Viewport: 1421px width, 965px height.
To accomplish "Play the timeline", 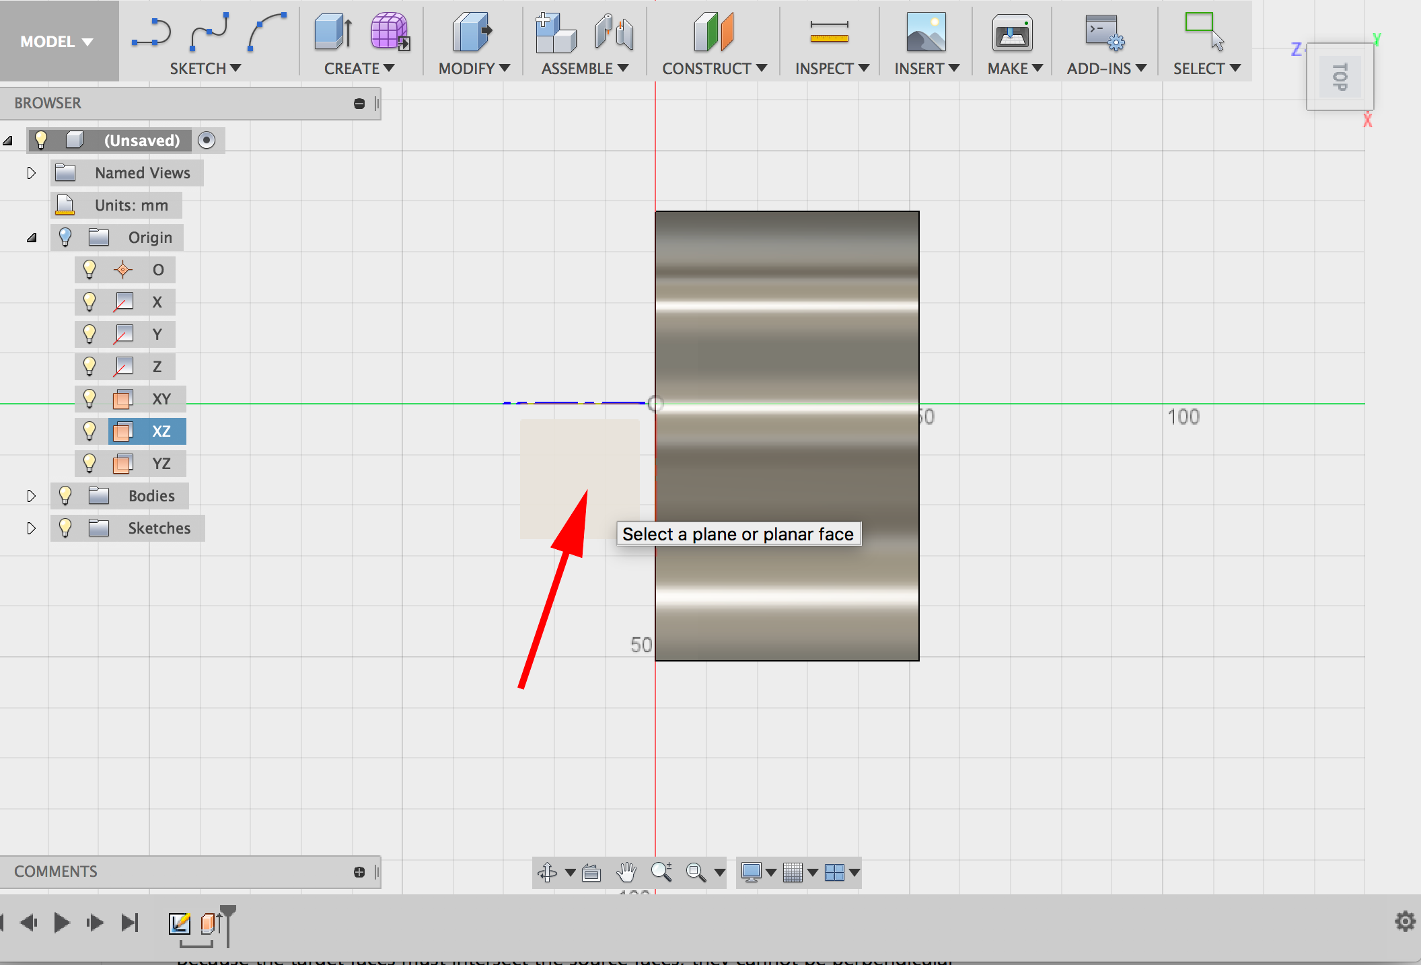I will 62,922.
